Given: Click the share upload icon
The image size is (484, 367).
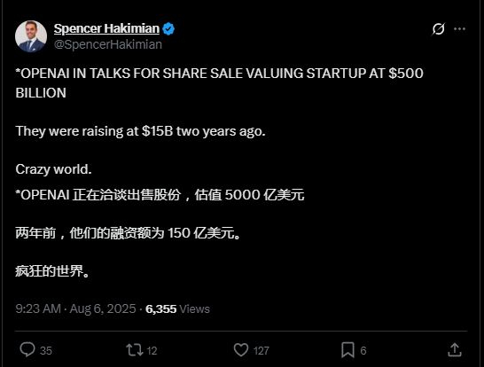Looking at the screenshot, I should (x=455, y=350).
